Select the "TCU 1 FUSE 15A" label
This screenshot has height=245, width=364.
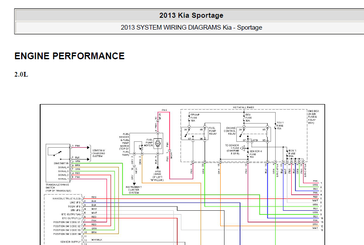click(x=280, y=126)
